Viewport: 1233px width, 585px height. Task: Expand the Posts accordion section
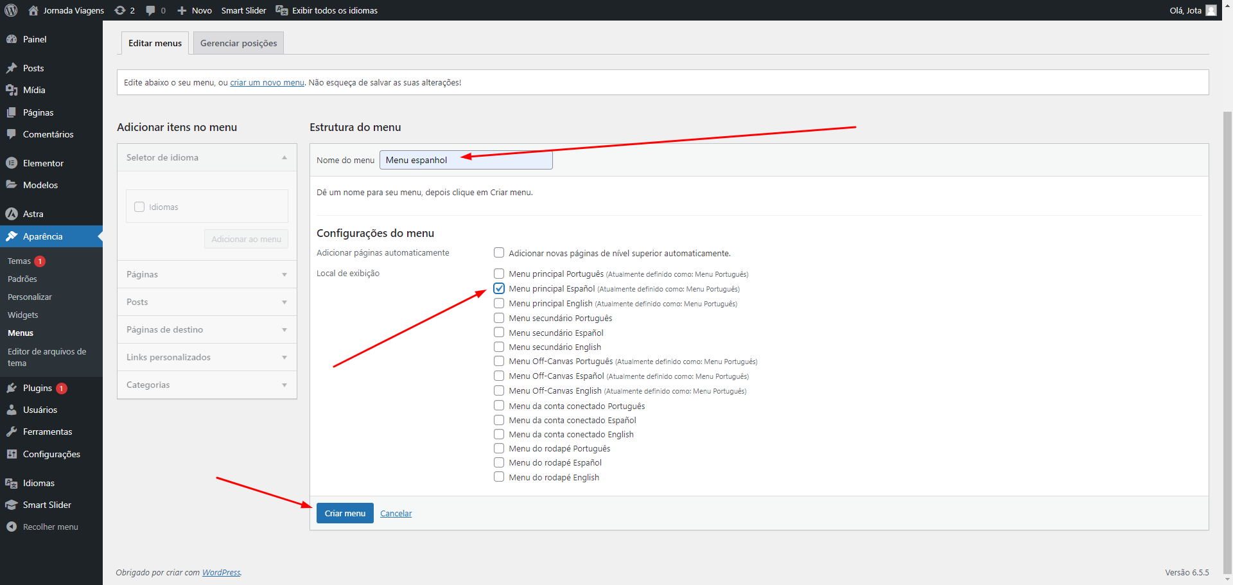(207, 302)
